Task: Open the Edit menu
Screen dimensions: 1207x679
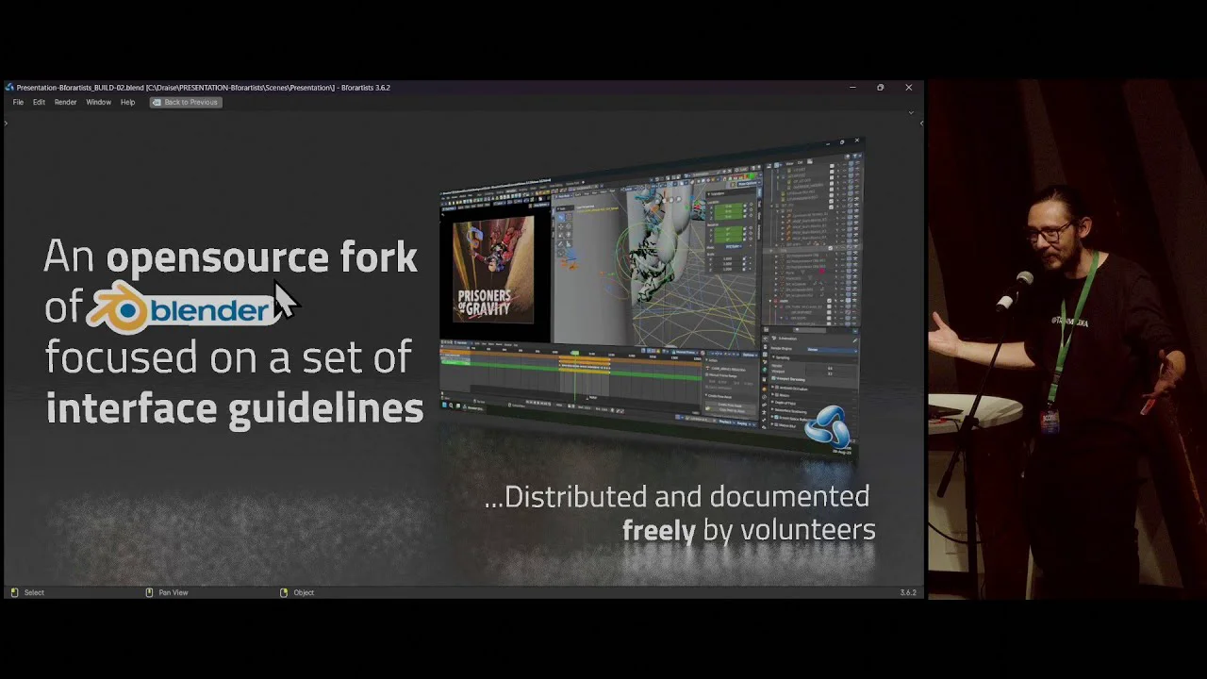Action: coord(39,102)
